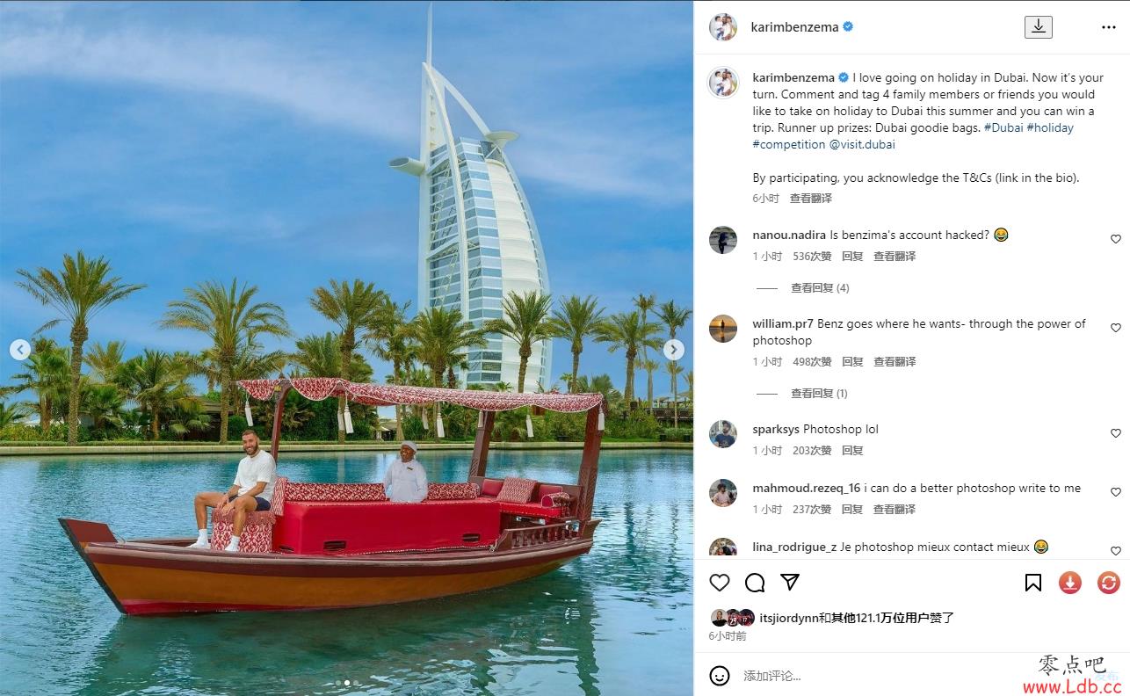Share the post via paper plane icon
Image resolution: width=1130 pixels, height=696 pixels.
790,582
